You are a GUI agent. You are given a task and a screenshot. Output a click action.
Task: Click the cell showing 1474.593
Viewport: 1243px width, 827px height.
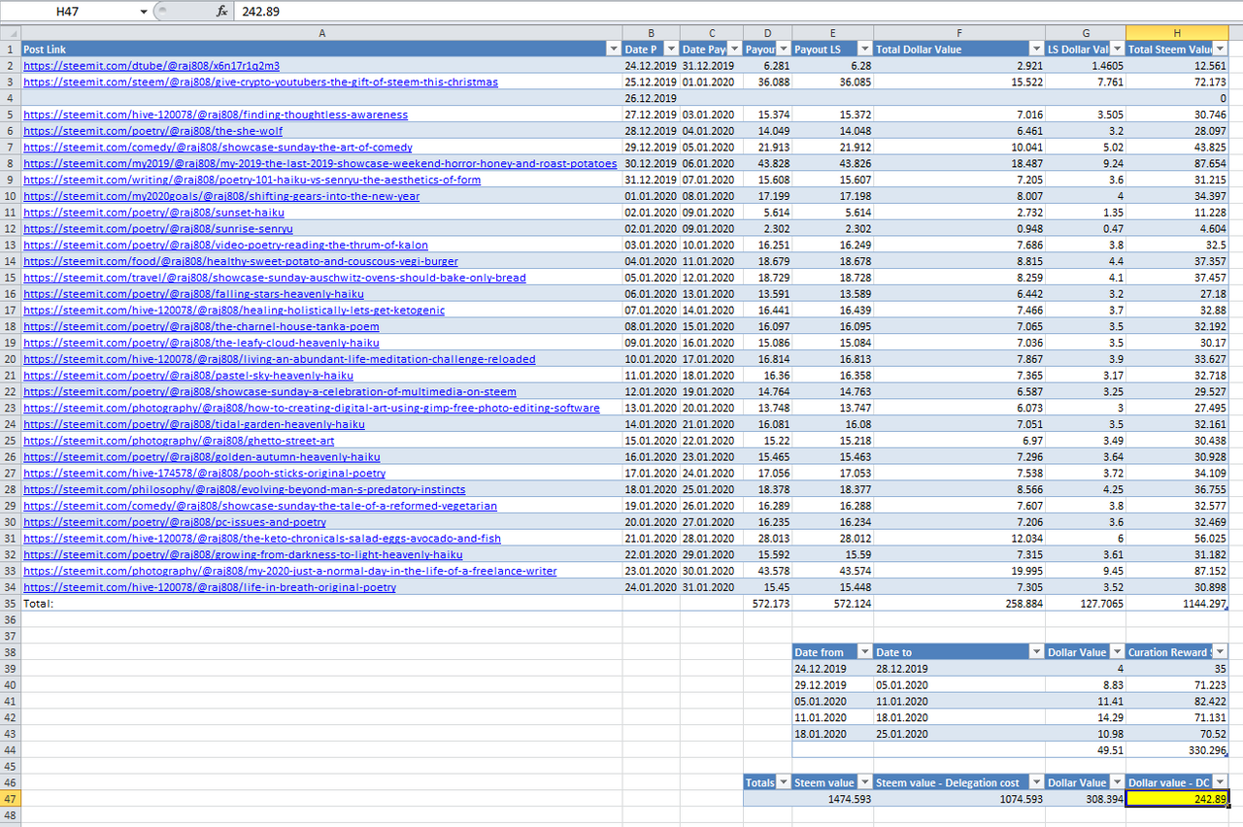[x=833, y=799]
